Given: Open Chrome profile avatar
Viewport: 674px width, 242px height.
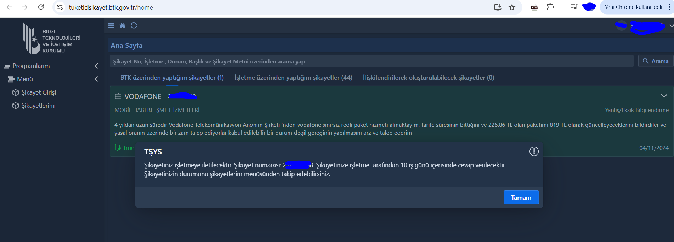Looking at the screenshot, I should pyautogui.click(x=589, y=7).
